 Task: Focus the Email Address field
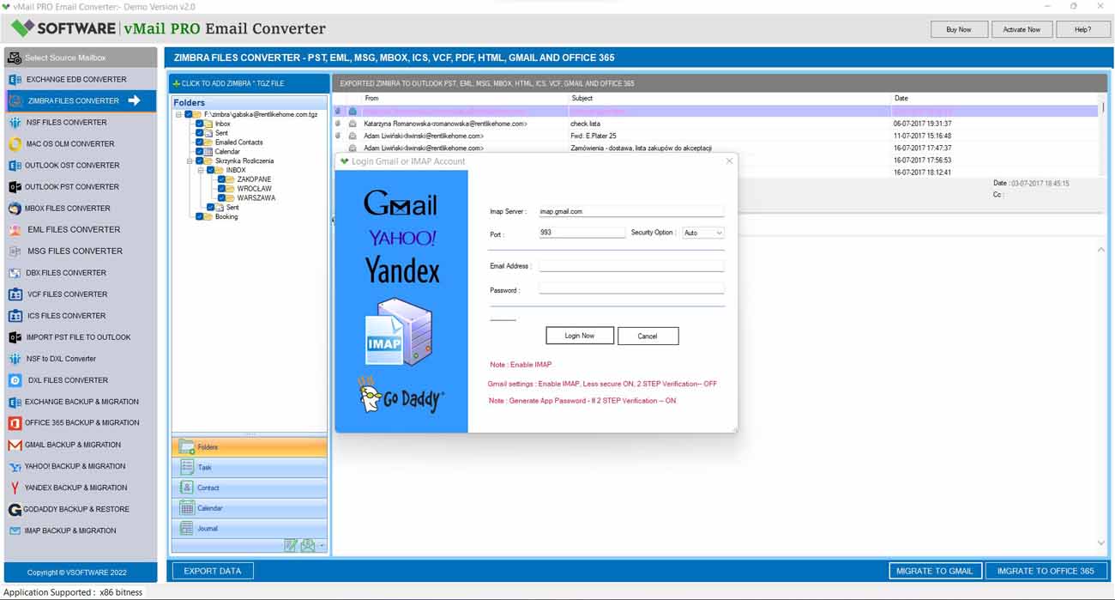point(631,266)
